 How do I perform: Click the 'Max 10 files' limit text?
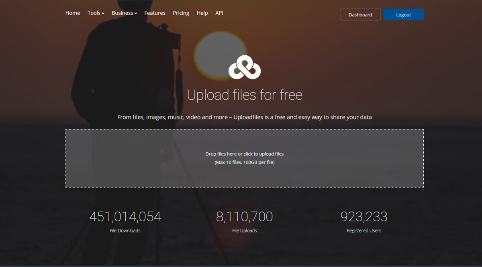pyautogui.click(x=244, y=162)
